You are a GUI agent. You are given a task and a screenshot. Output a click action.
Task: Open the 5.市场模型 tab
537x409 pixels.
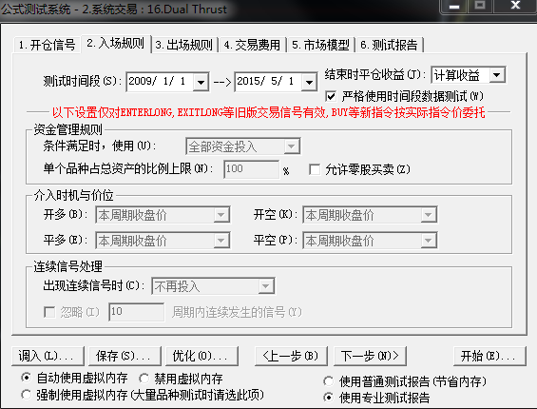pyautogui.click(x=320, y=45)
